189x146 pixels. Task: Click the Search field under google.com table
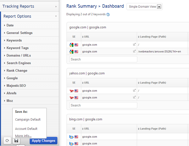pos(103,59)
